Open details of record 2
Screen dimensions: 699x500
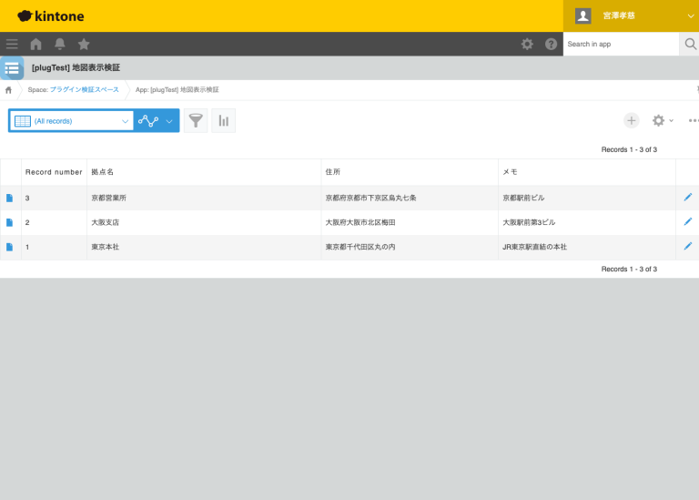(x=10, y=222)
